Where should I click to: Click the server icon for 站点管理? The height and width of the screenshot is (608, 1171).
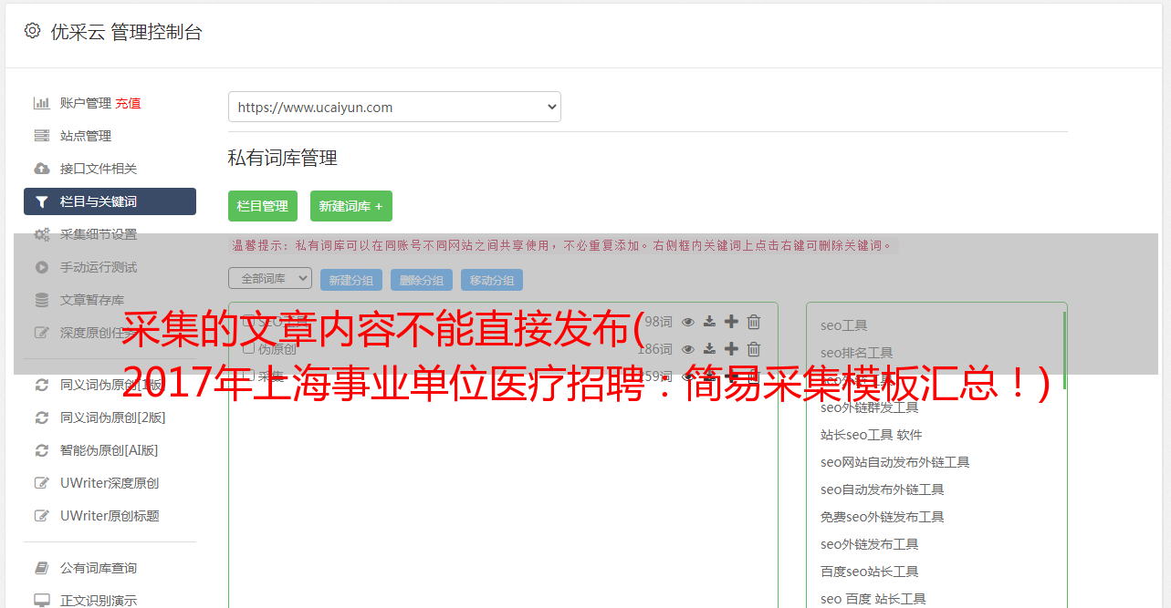click(42, 136)
